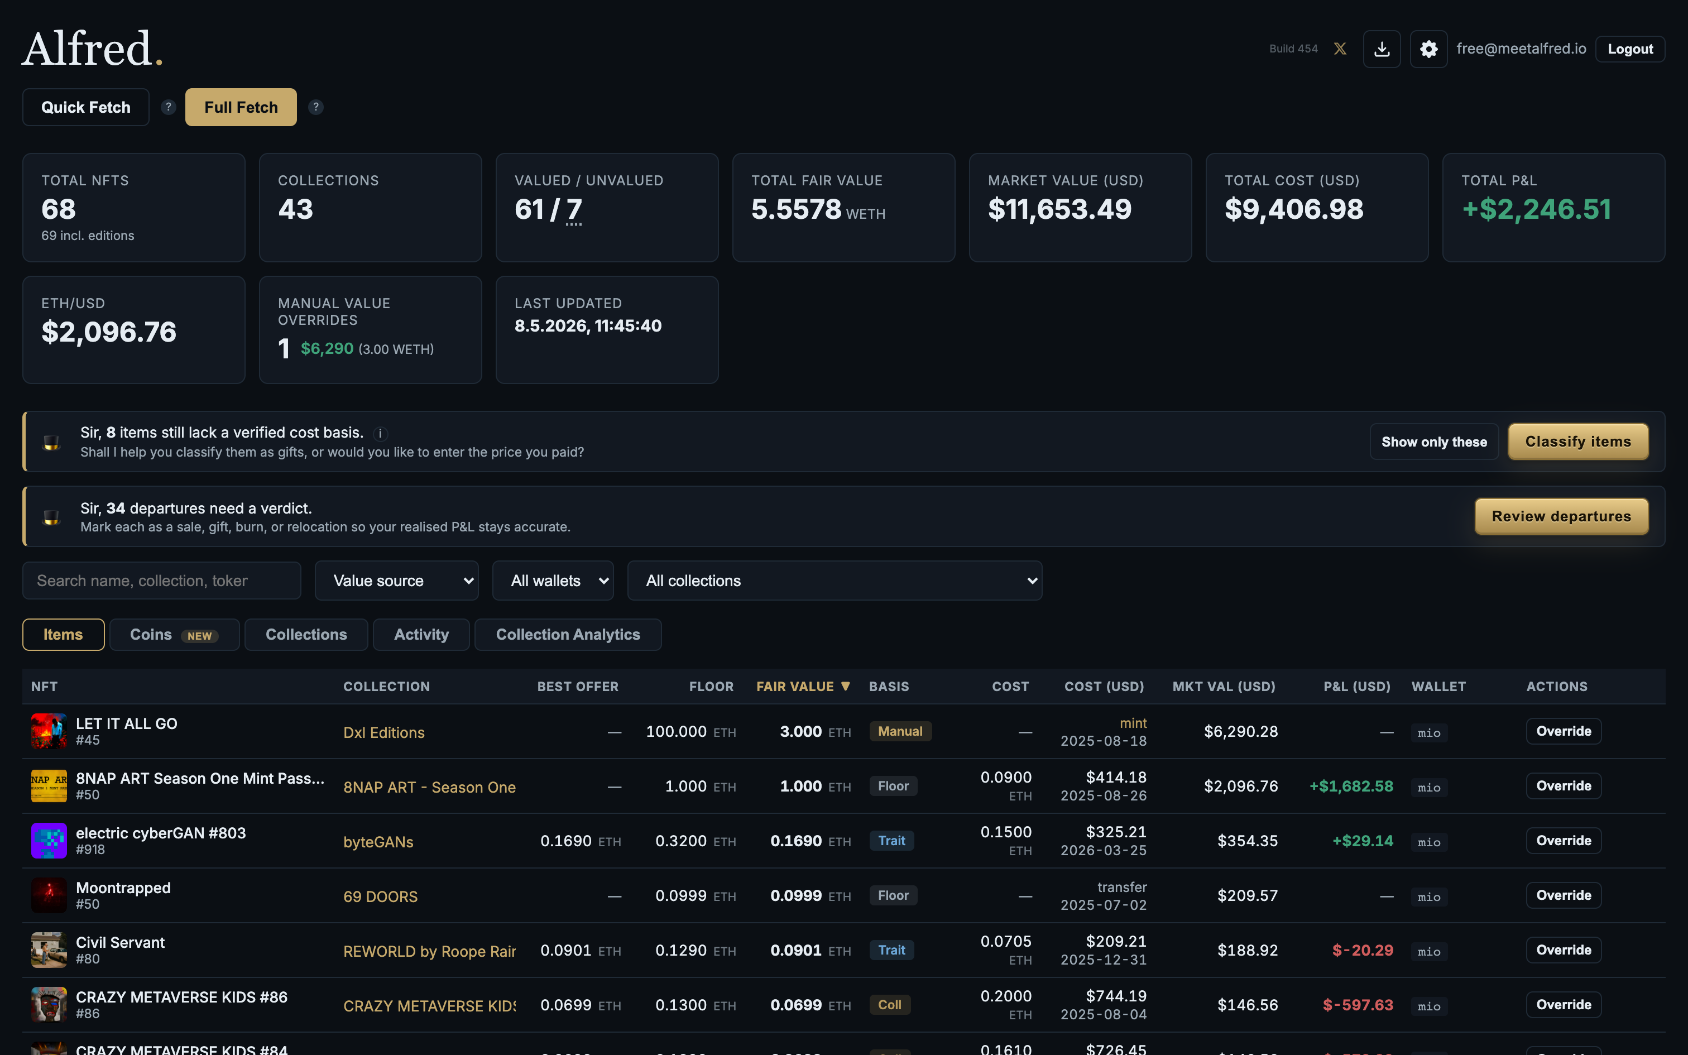1688x1055 pixels.
Task: Switch to the Coins tab
Action: 174,634
